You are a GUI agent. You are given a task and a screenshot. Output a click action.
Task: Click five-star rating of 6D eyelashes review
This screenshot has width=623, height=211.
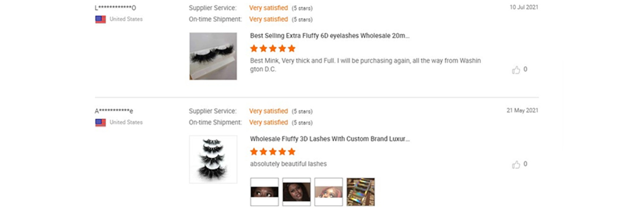[273, 49]
